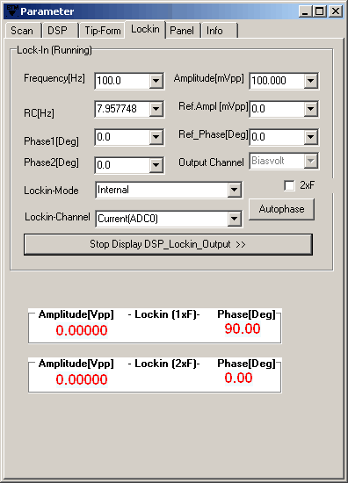Click the RC value field 7.957748

pyautogui.click(x=123, y=109)
